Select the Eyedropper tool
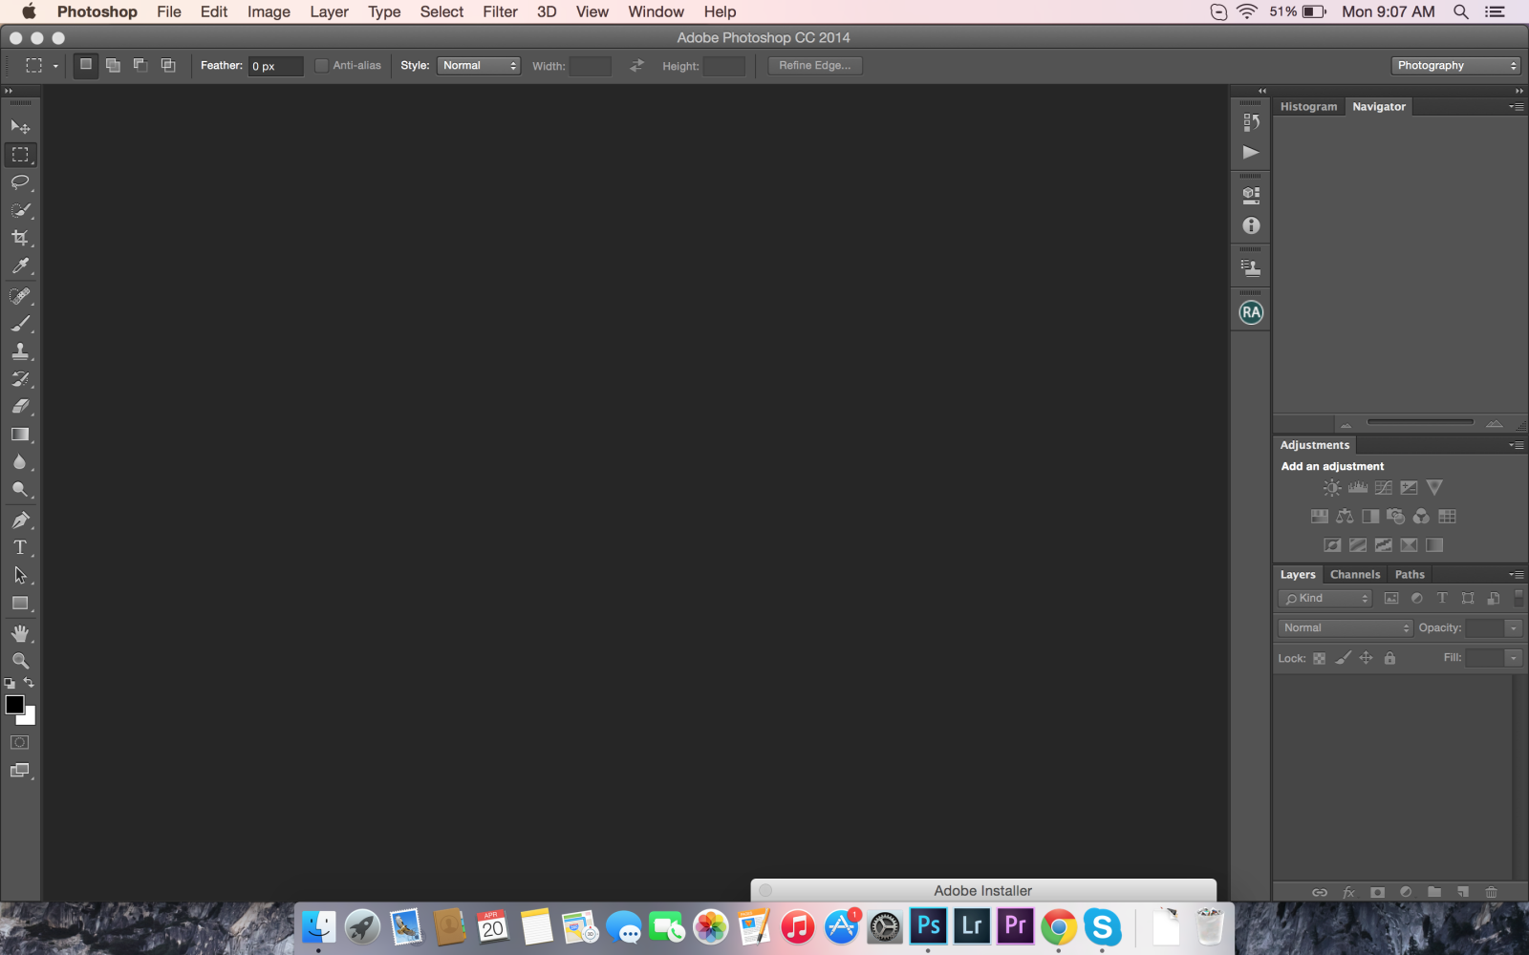1529x955 pixels. tap(20, 265)
